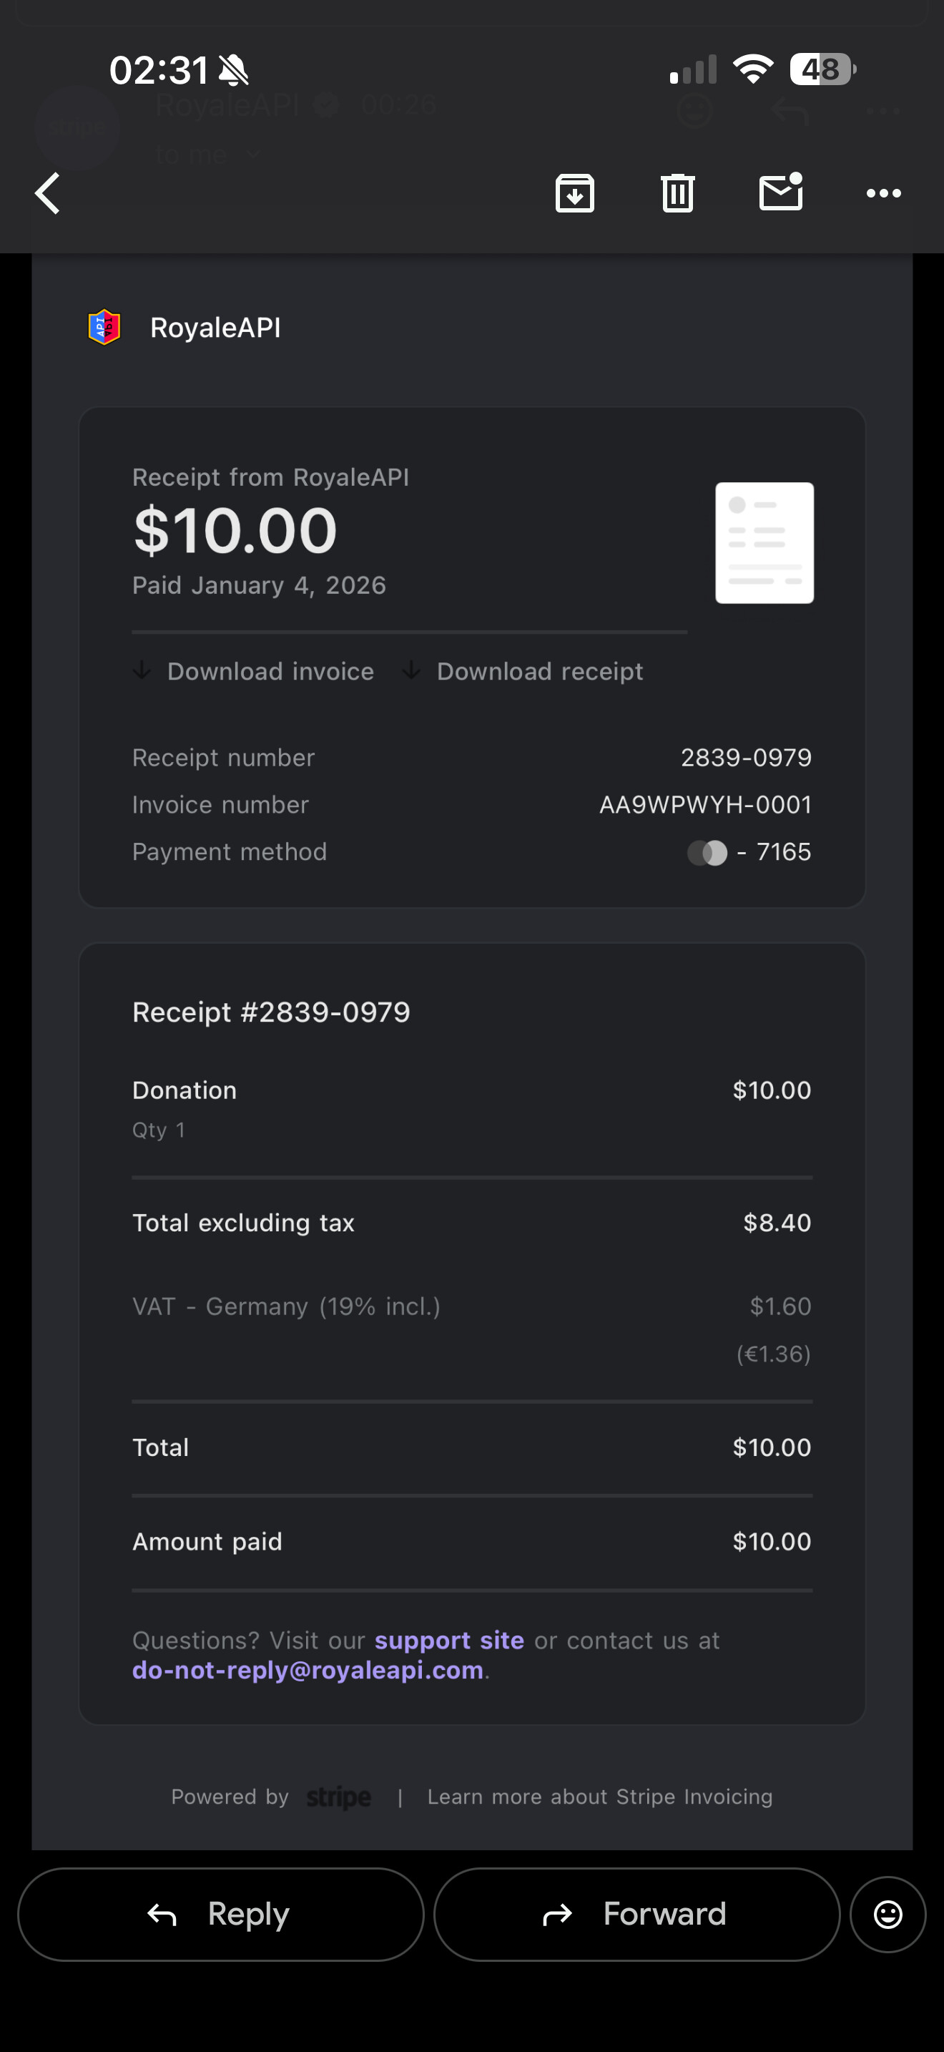Tap the Stripe logo in footer
The image size is (944, 2052).
(x=339, y=1797)
